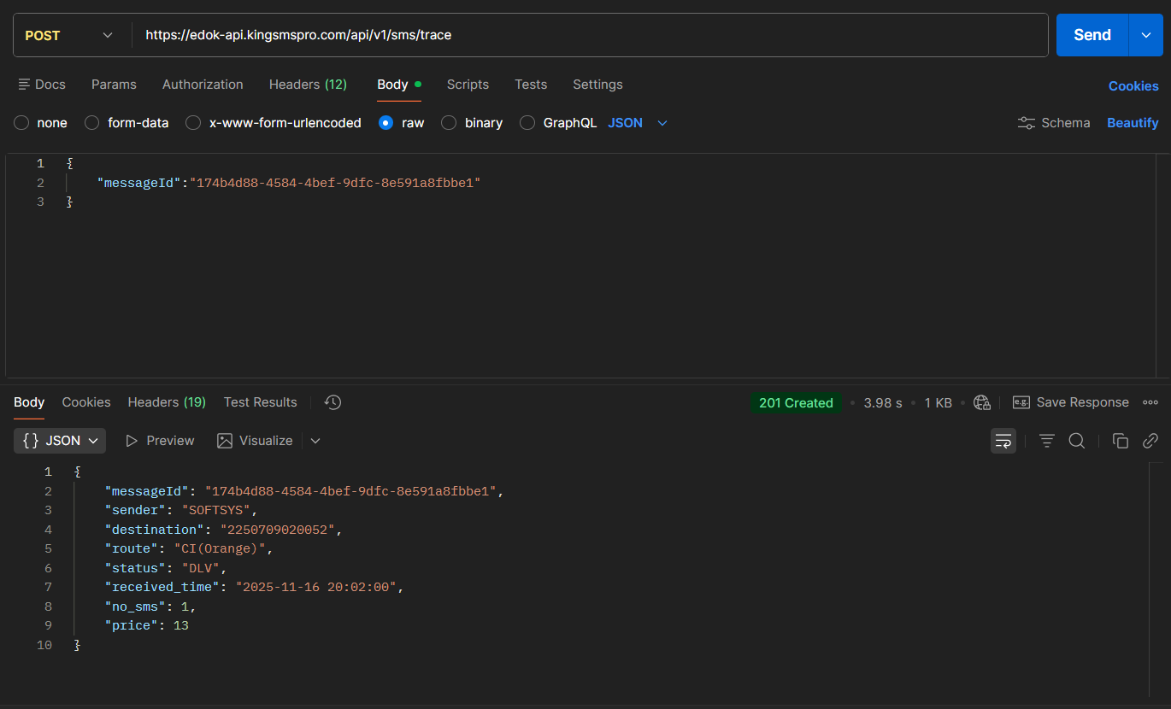Click the Beautify link
This screenshot has height=709, width=1171.
point(1132,123)
